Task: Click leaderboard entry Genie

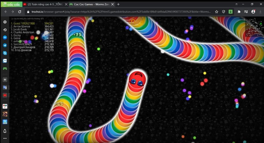Action: pyautogui.click(x=15, y=38)
